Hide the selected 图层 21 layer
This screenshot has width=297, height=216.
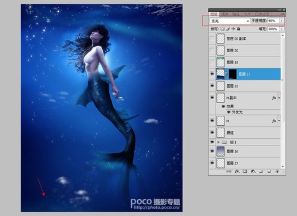[212, 74]
